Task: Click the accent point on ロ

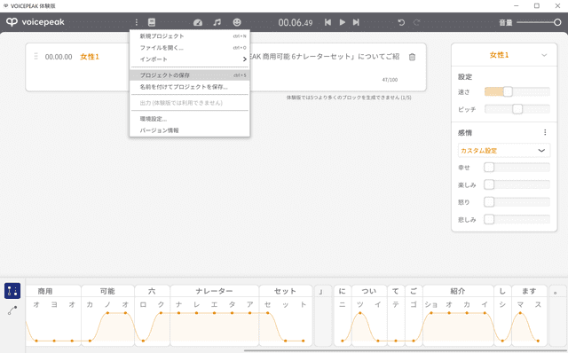Action: click(143, 341)
